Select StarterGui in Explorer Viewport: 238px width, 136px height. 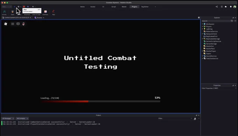tap(210, 46)
